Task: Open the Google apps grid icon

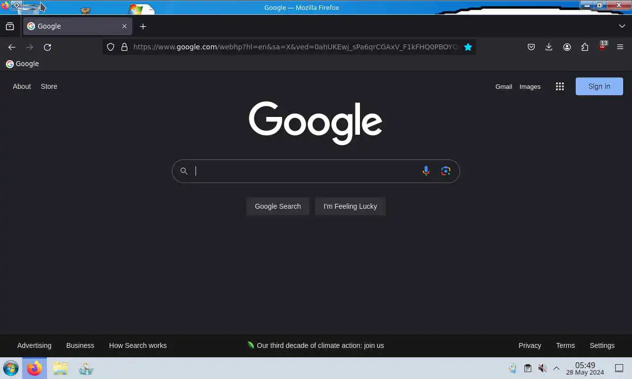Action: click(559, 86)
